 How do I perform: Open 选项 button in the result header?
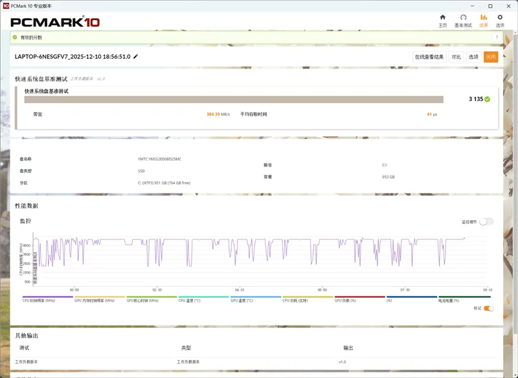473,57
